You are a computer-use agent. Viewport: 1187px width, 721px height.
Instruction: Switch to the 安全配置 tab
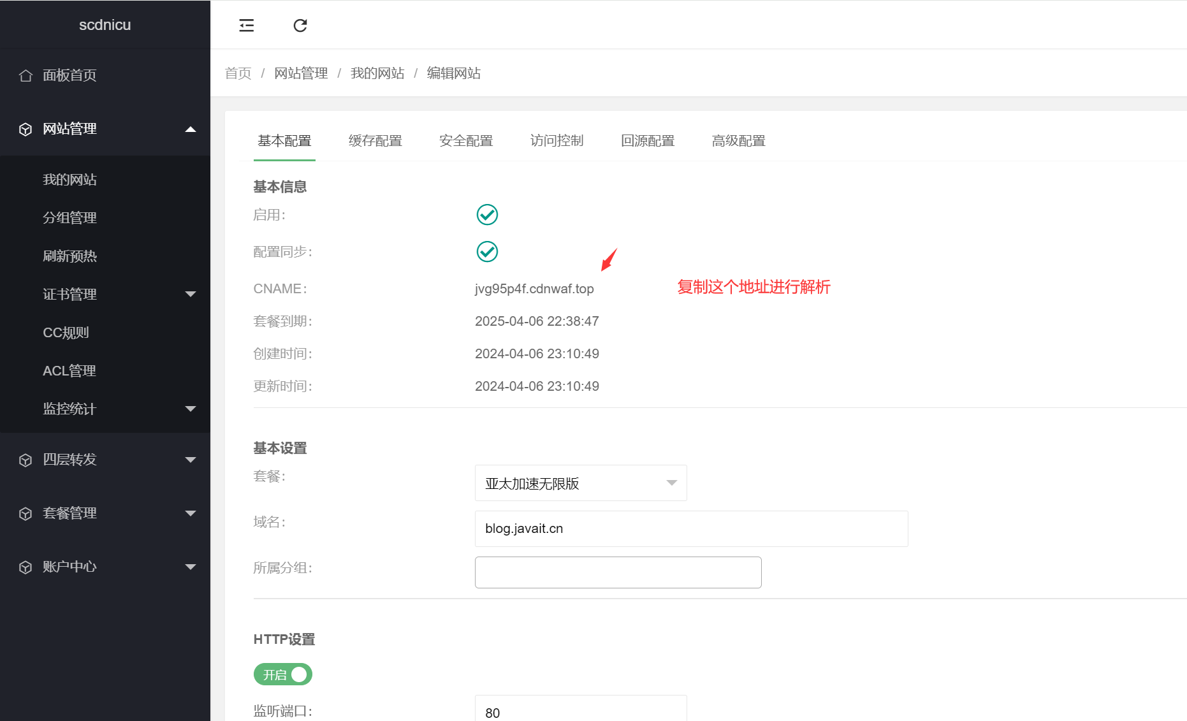[466, 141]
